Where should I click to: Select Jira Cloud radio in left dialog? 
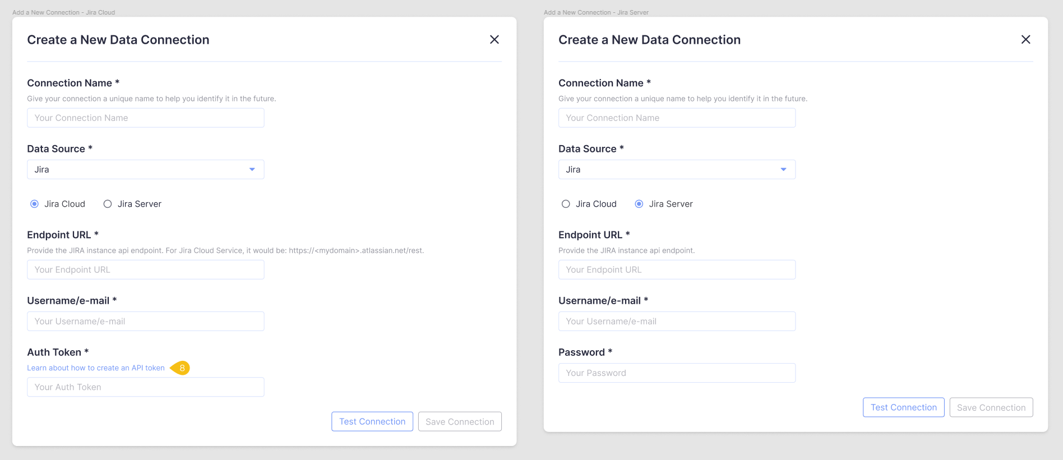coord(35,204)
